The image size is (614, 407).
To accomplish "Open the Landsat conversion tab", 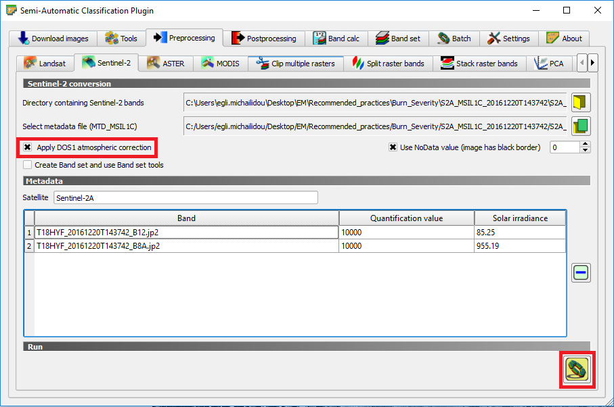I will 45,64.
